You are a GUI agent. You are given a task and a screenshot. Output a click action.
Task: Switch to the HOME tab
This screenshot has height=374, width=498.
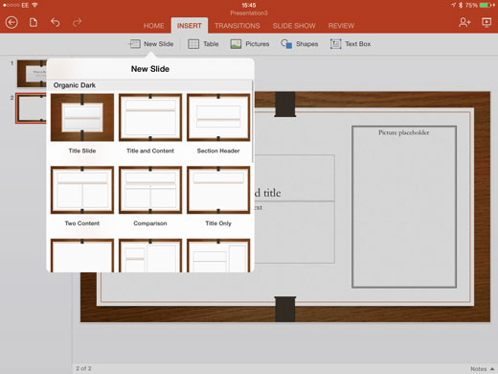[153, 26]
